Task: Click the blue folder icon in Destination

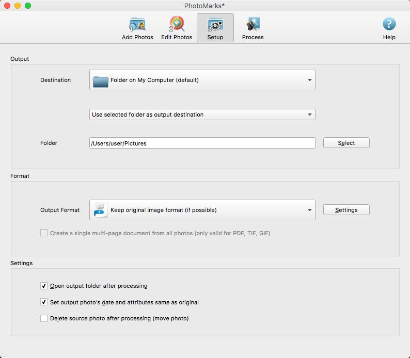Action: tap(100, 82)
